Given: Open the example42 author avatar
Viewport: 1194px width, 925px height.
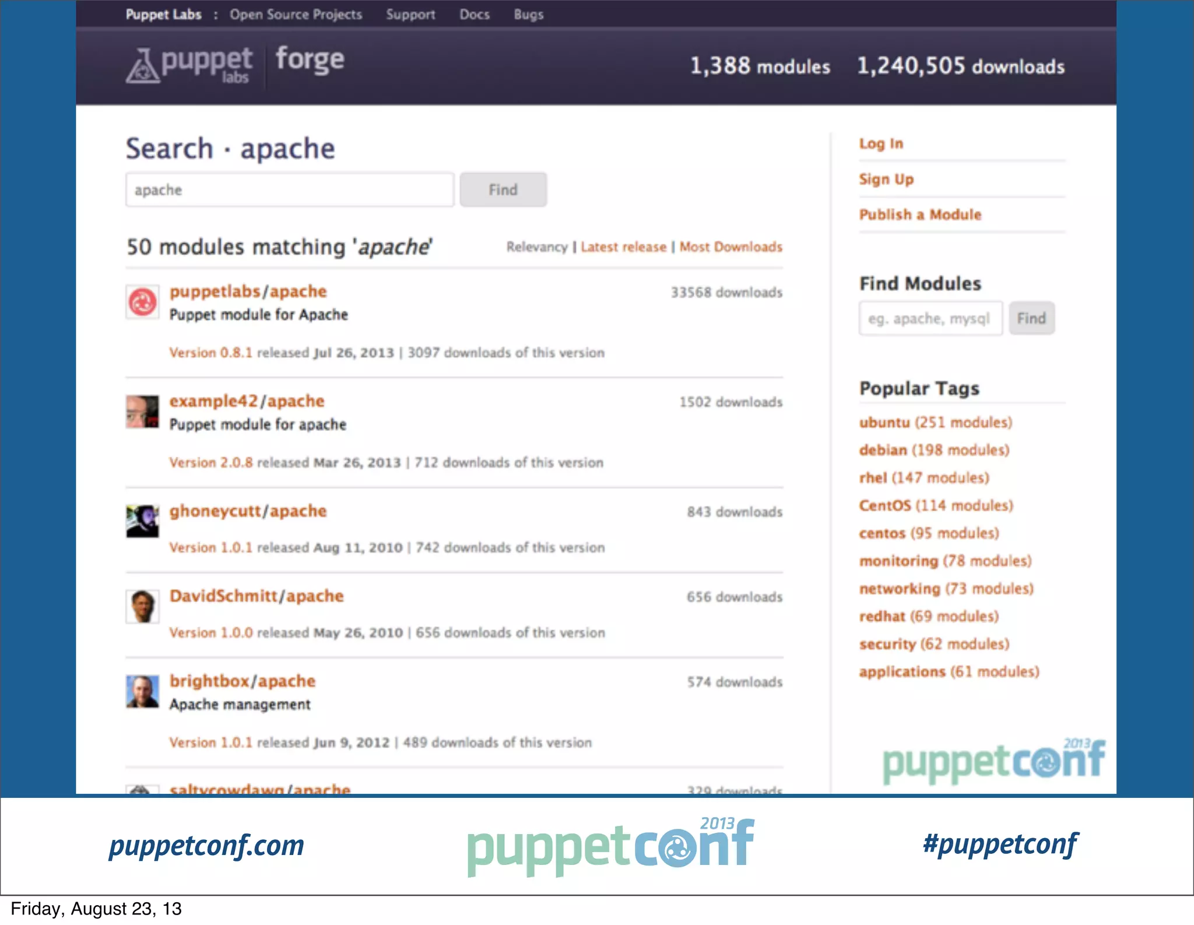Looking at the screenshot, I should click(x=142, y=411).
